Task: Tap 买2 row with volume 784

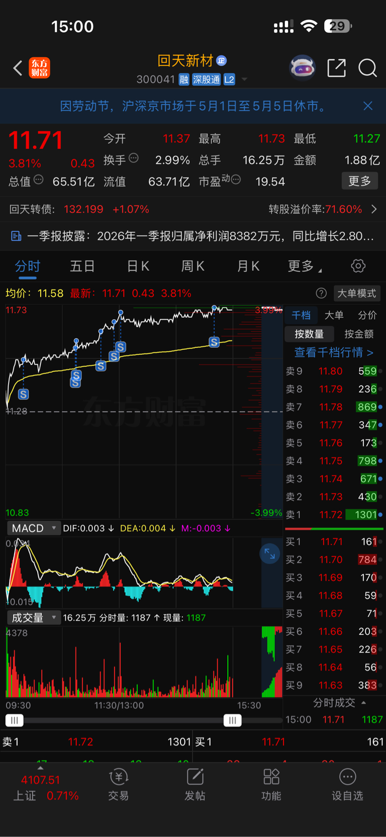Action: tap(334, 560)
